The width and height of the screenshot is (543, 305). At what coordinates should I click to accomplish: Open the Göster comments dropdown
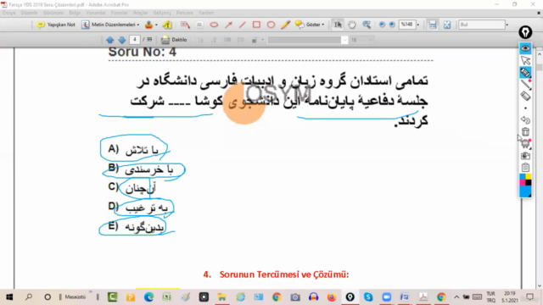(x=310, y=25)
